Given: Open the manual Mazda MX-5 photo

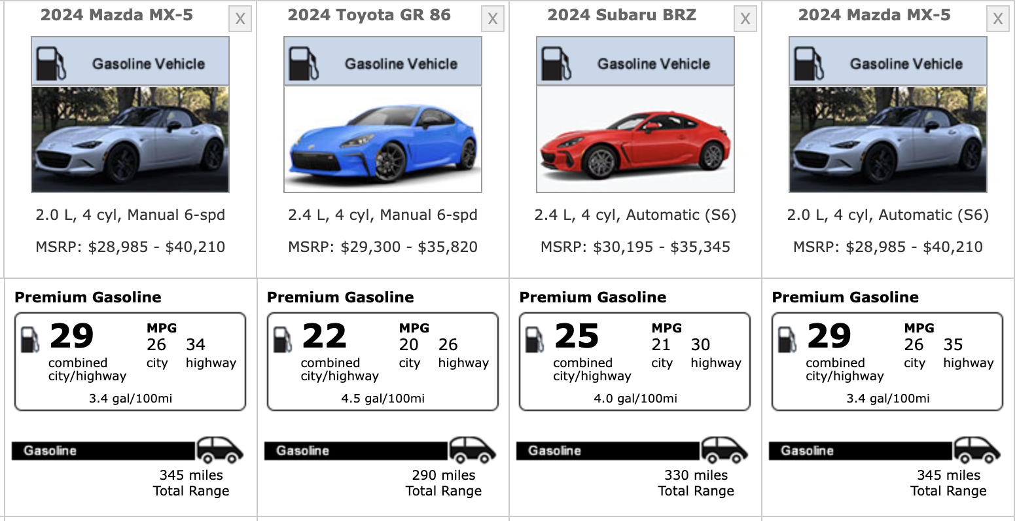Looking at the screenshot, I should pos(130,139).
